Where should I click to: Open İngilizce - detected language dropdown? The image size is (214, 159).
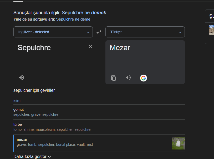point(53,32)
